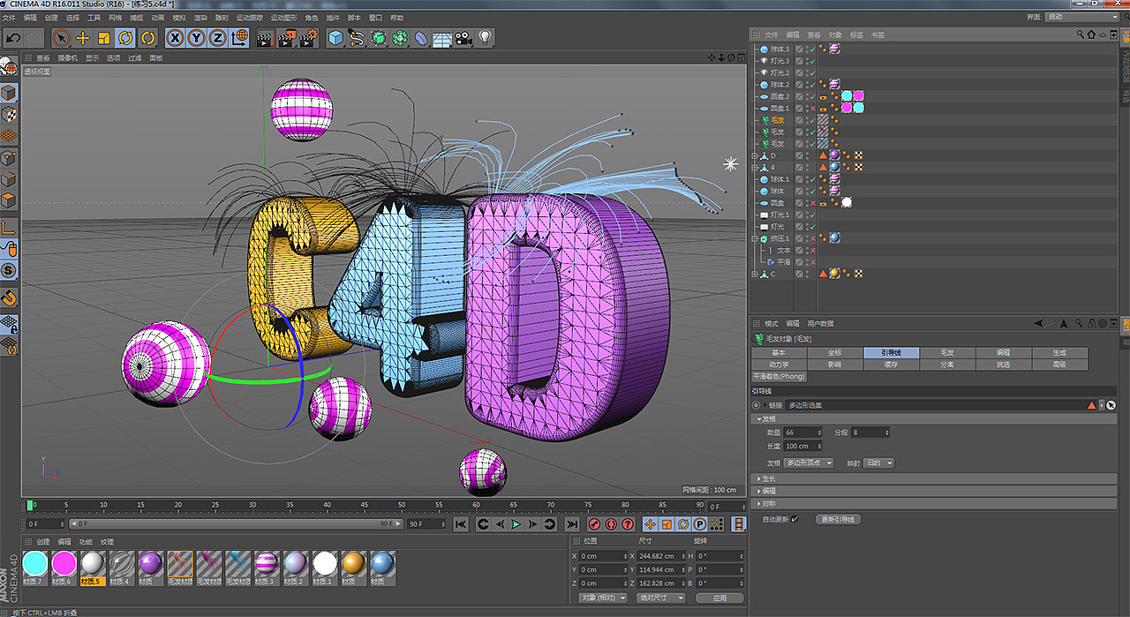
Task: Toggle the red X for 圆盘.1 object
Action: 811,109
